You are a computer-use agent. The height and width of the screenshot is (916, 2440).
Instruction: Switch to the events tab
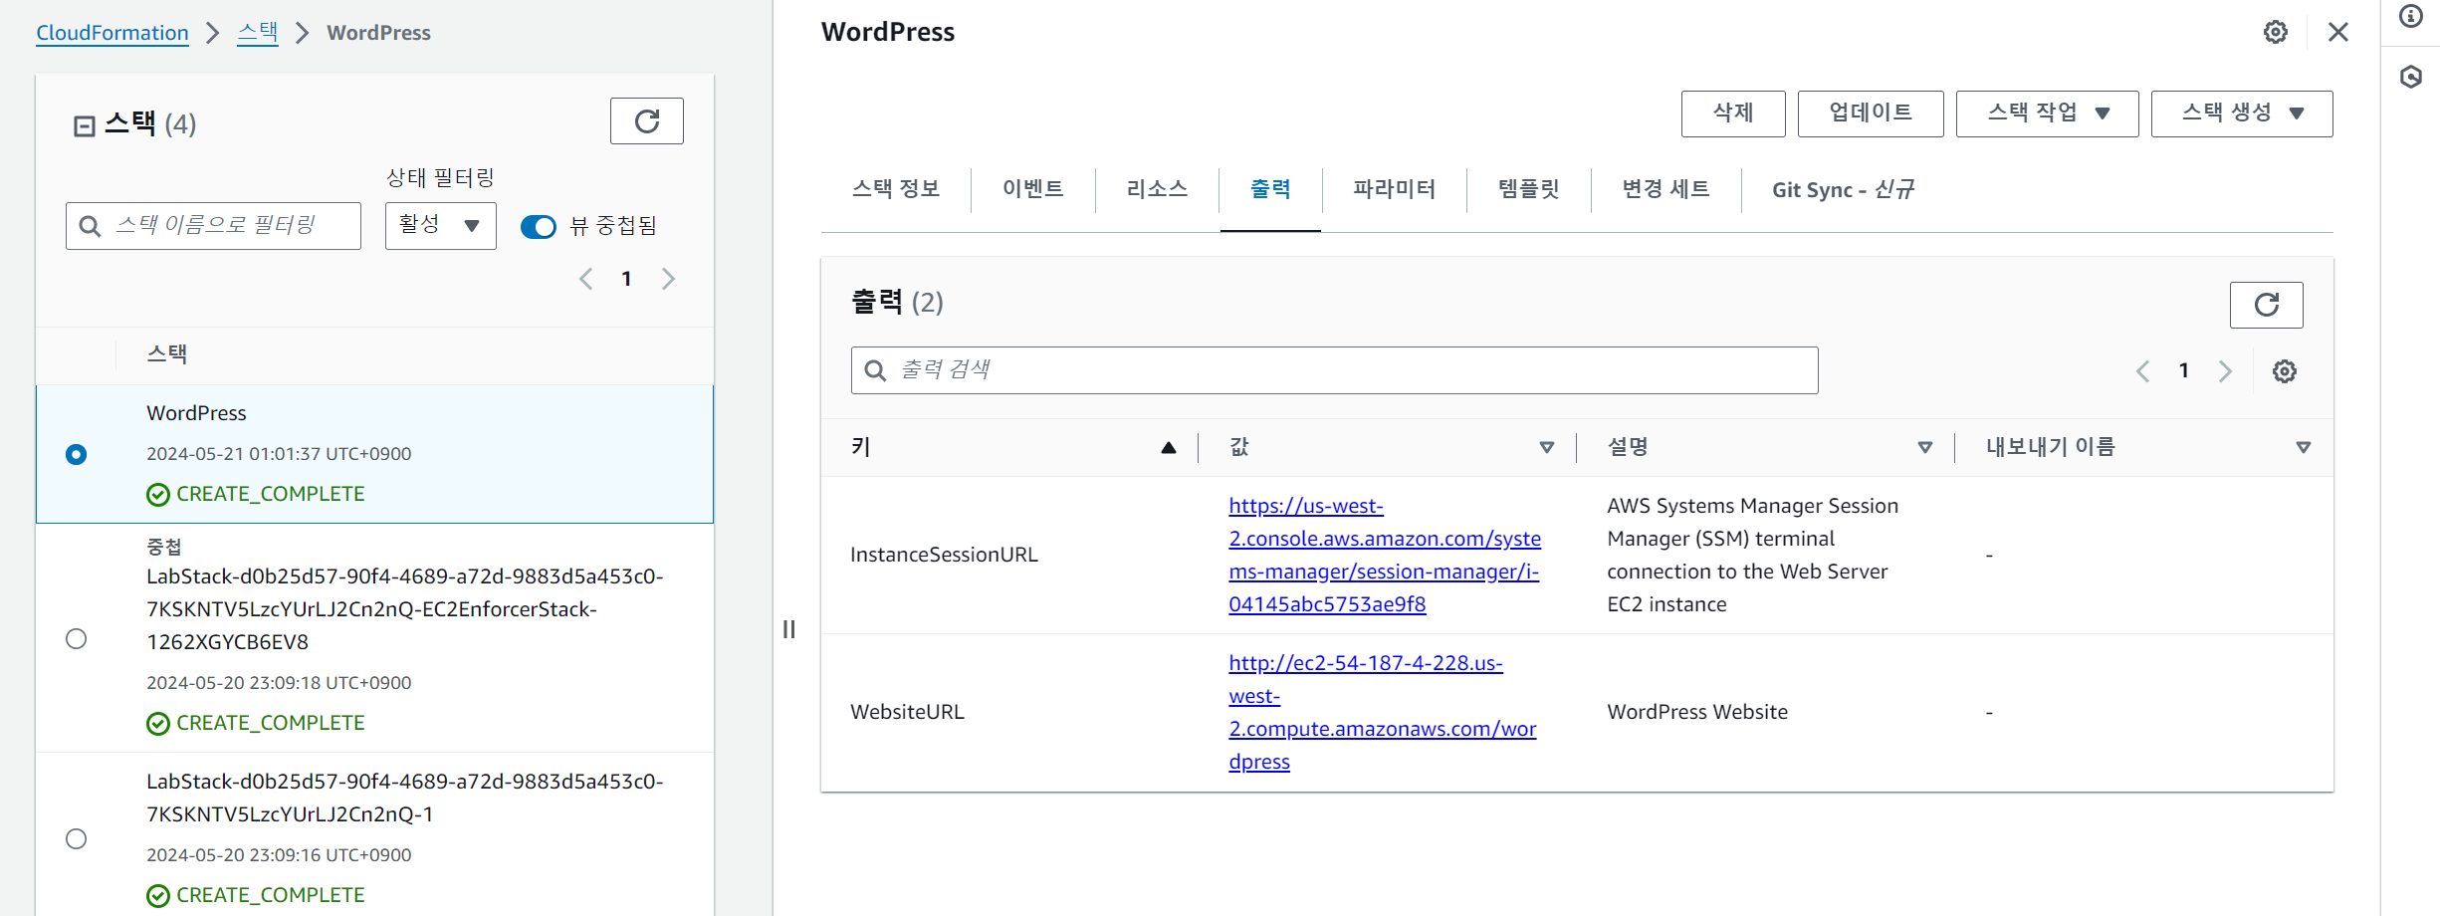(1033, 189)
